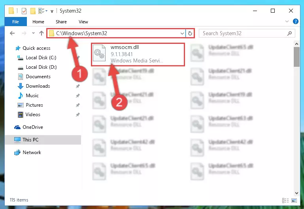Refresh the System32 folder view
The image size is (304, 209).
190,33
